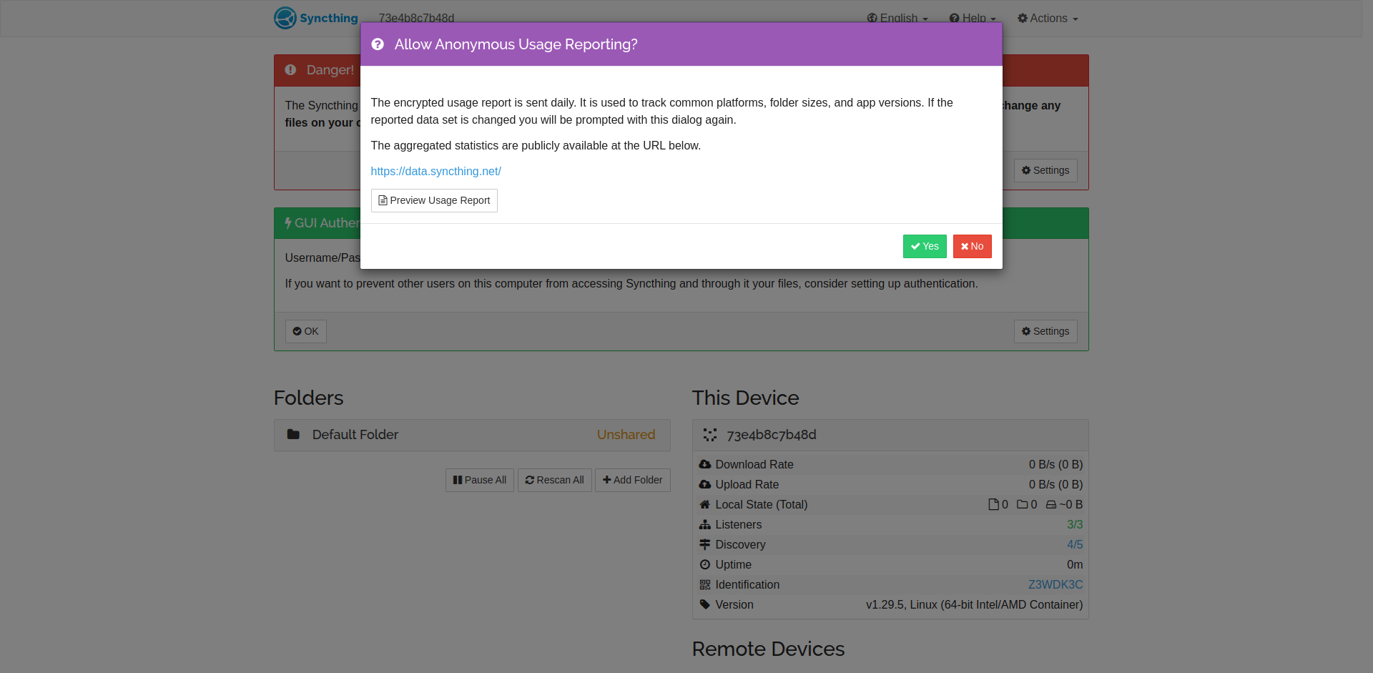Open the English language dropdown
Image resolution: width=1373 pixels, height=673 pixels.
pos(897,19)
